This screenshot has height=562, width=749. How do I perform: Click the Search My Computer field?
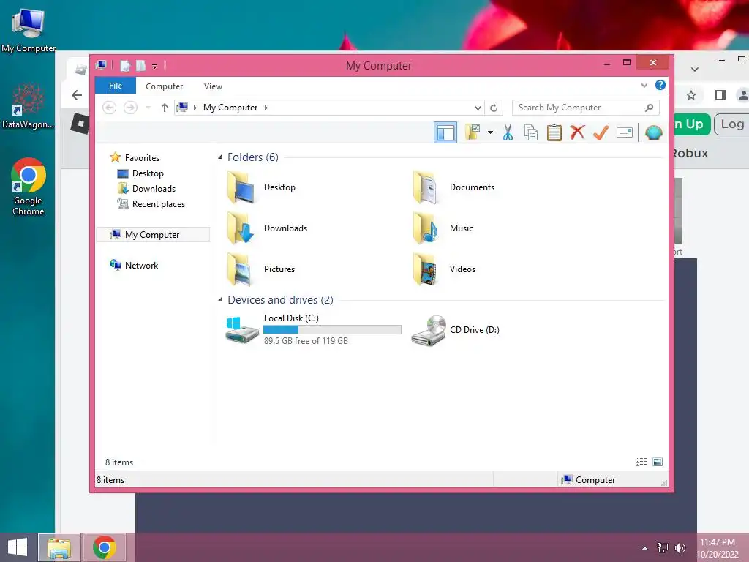pos(586,108)
